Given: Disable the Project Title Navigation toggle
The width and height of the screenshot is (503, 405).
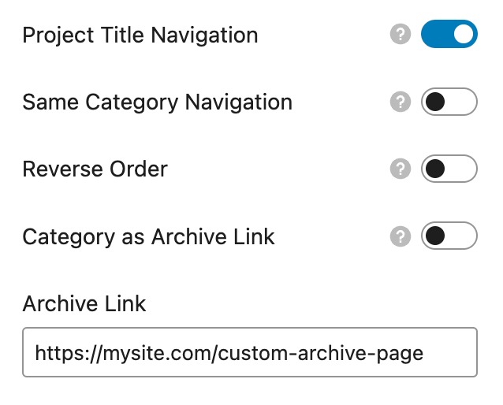Looking at the screenshot, I should coord(449,35).
